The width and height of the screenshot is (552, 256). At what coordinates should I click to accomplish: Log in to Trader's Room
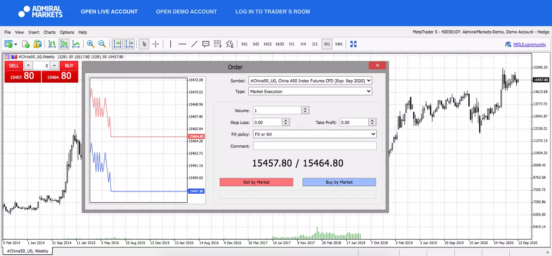point(273,12)
